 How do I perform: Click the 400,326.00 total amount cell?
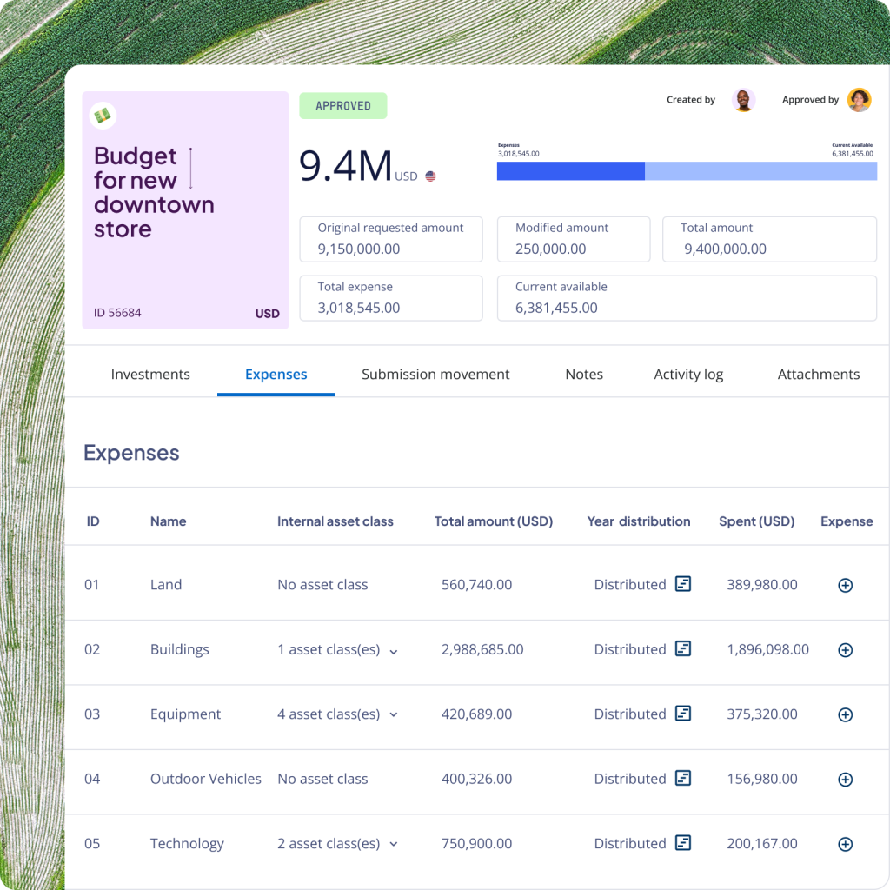click(477, 779)
